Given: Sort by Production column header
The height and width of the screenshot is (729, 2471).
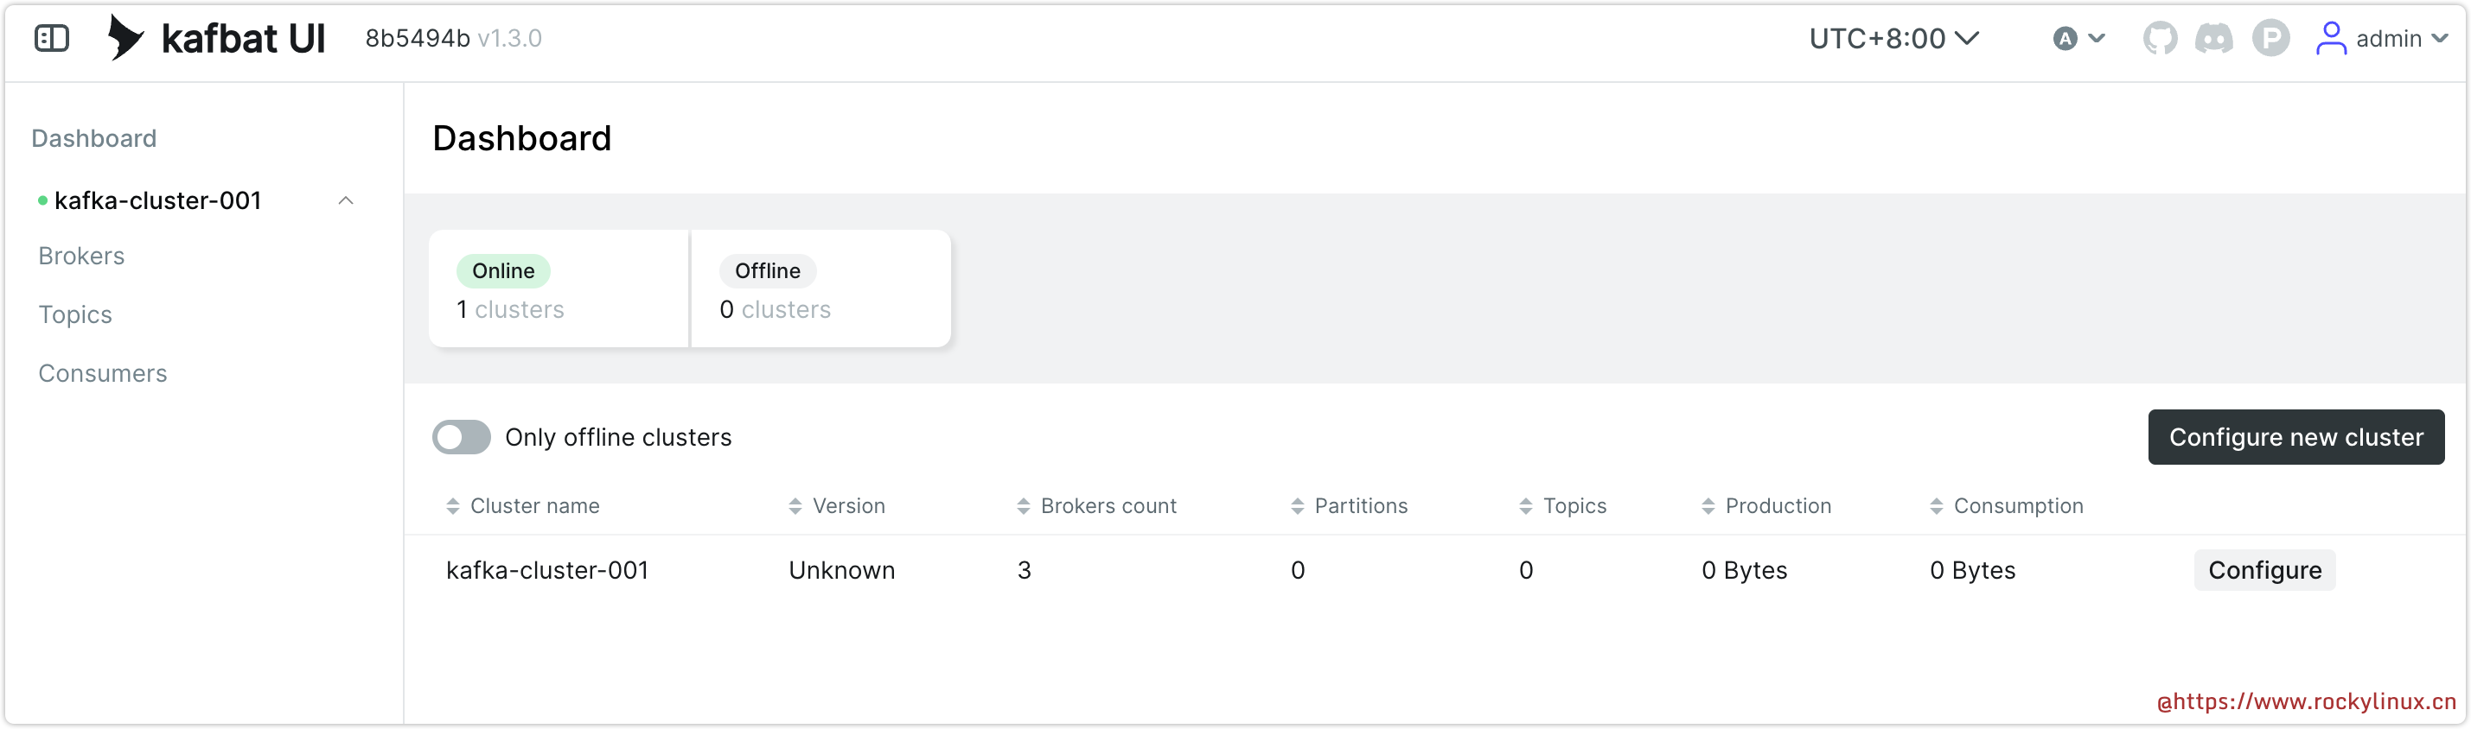Looking at the screenshot, I should tap(1777, 506).
